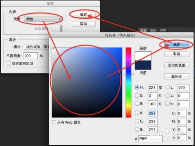This screenshot has width=195, height=146.
Task: Switch to the 图层 panel tab
Action: (144, 30)
